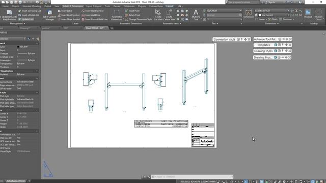Click Change Dimension Style tool
Viewport: 326px width, 183px height.
138,19
